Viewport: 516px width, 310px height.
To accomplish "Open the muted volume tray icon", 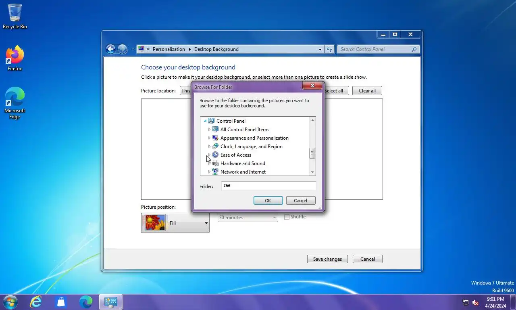I will (x=475, y=302).
